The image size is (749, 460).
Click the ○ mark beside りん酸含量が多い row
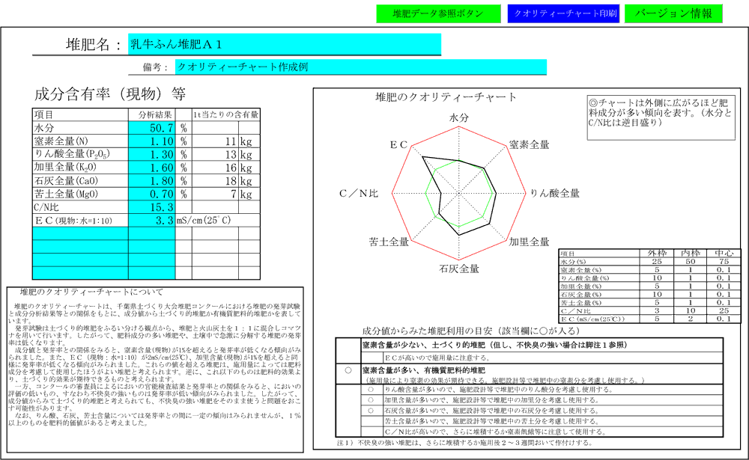pyautogui.click(x=371, y=390)
